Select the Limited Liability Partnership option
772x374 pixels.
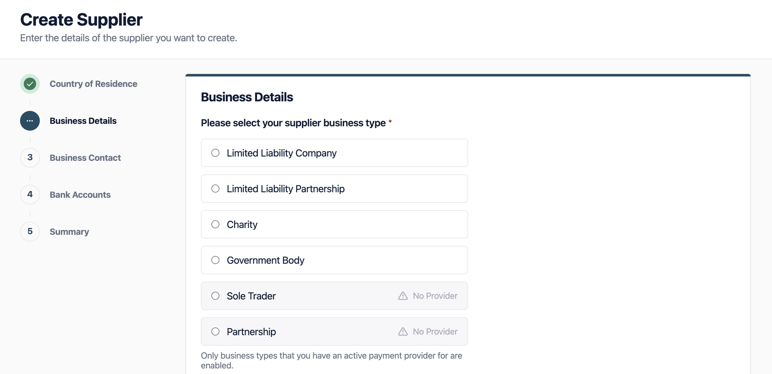click(215, 189)
